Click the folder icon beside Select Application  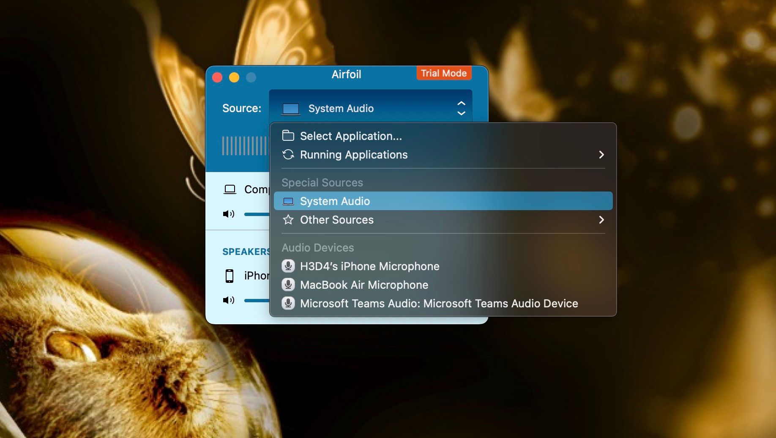[288, 136]
